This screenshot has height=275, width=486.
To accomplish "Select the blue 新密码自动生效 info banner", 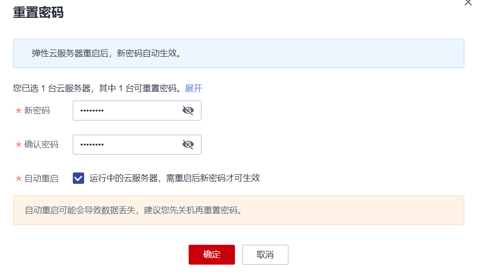I will [x=239, y=53].
